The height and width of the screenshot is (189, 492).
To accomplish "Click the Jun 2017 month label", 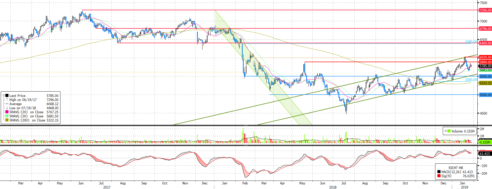I will pos(81,183).
